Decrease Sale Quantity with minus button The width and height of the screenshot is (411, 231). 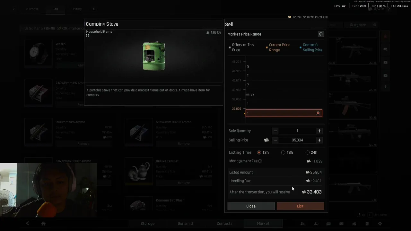click(x=275, y=131)
